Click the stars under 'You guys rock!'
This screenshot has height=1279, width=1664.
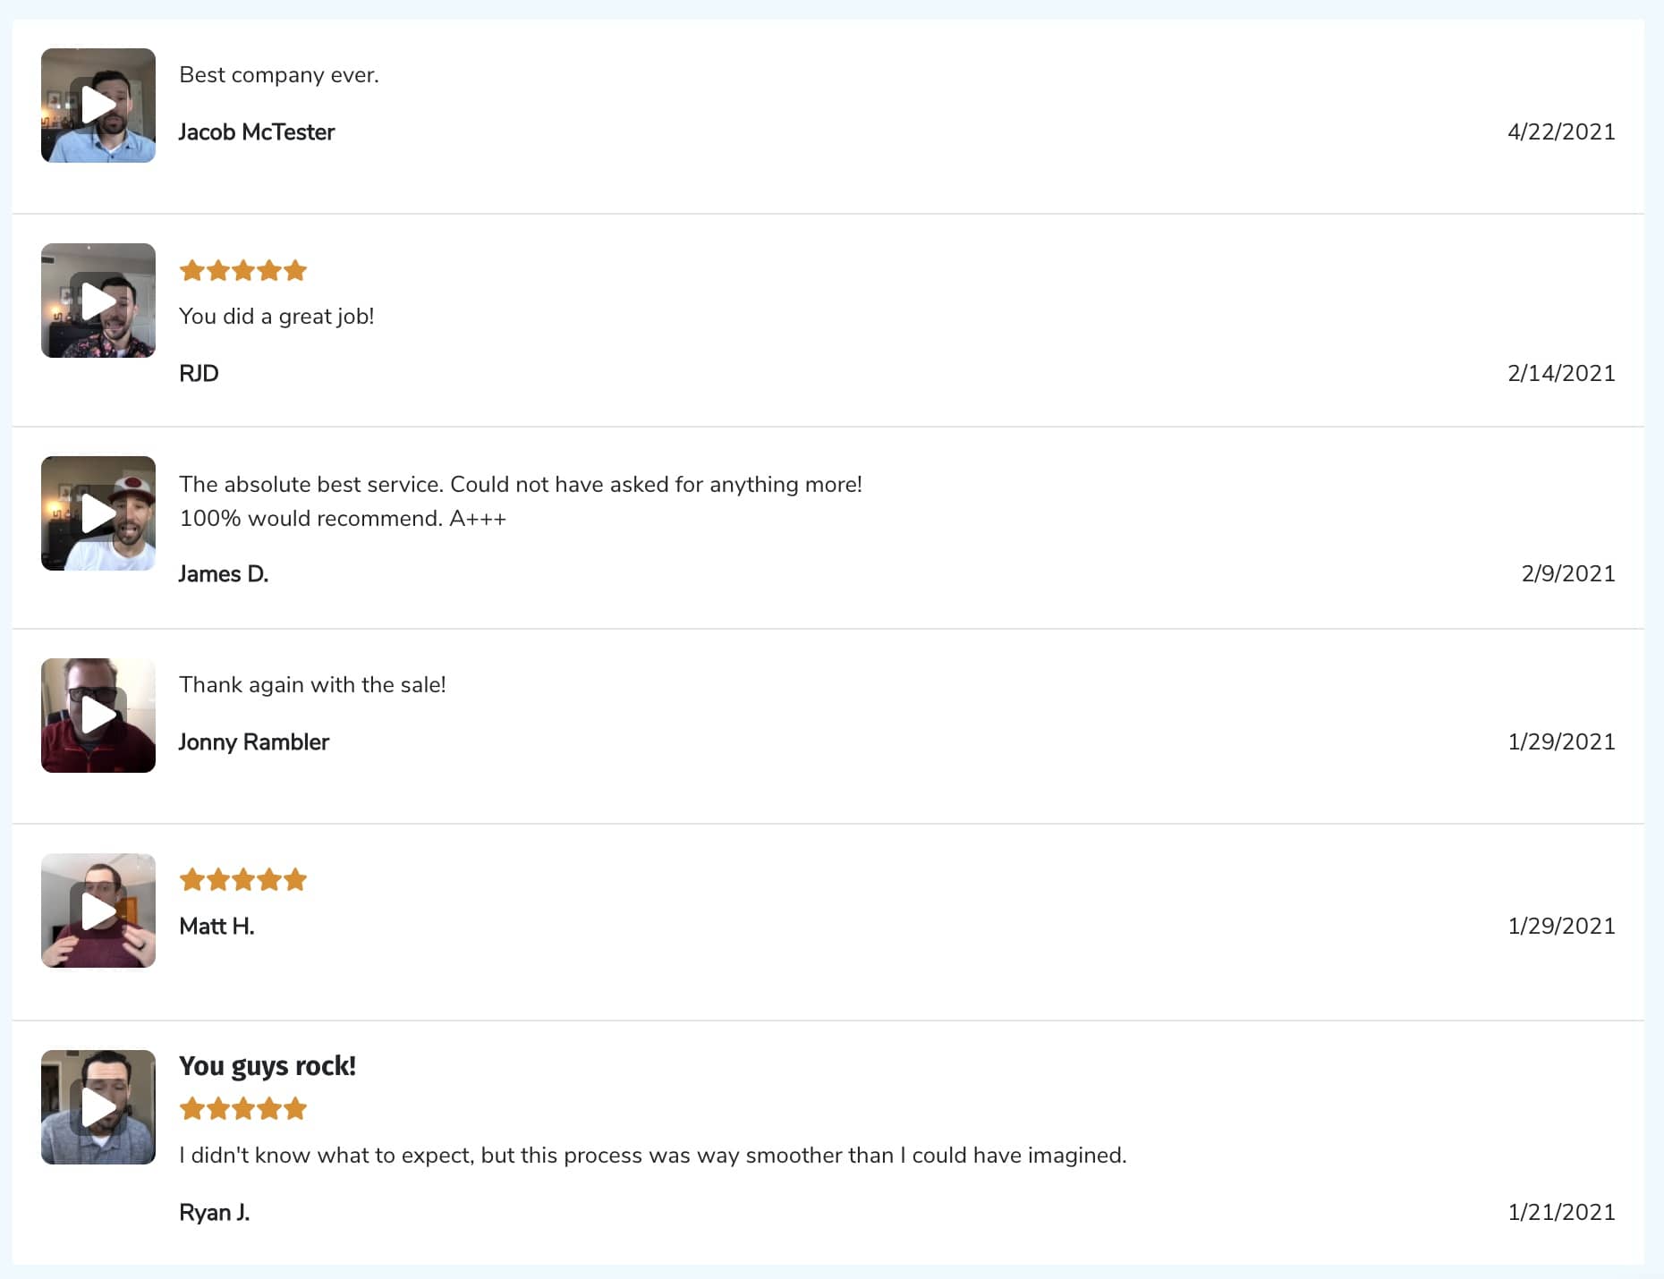243,1109
